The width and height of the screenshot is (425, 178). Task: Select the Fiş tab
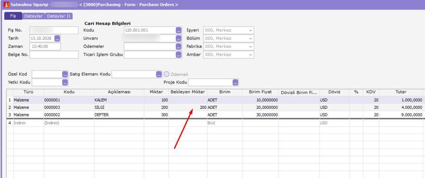click(13, 16)
